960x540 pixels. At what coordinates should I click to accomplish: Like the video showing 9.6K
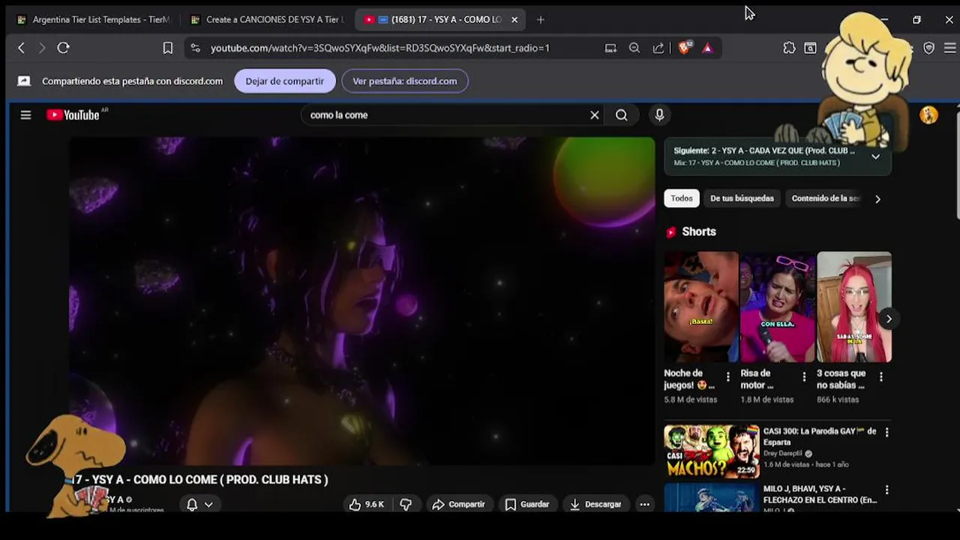tap(366, 505)
